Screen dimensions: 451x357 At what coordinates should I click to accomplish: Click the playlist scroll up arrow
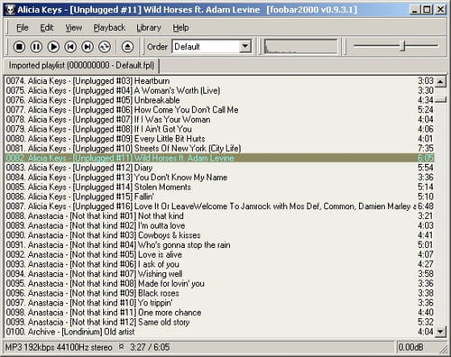440,81
